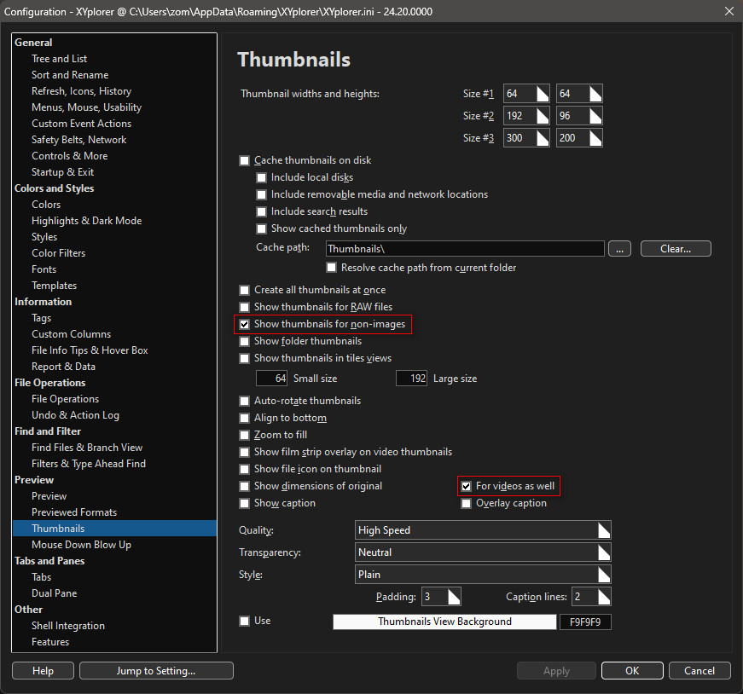Expand the Quality dropdown showing High Speed
743x694 pixels.
click(x=603, y=530)
